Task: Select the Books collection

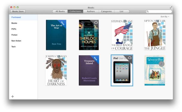Action: pos(23,23)
